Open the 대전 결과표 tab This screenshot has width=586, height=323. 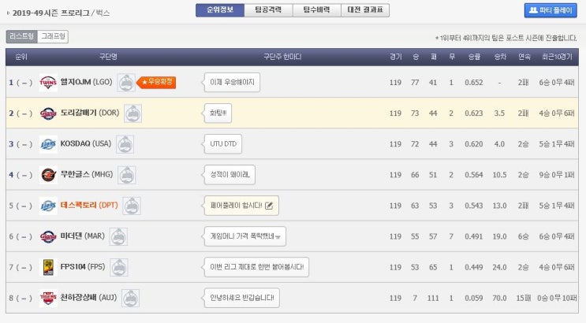[365, 10]
